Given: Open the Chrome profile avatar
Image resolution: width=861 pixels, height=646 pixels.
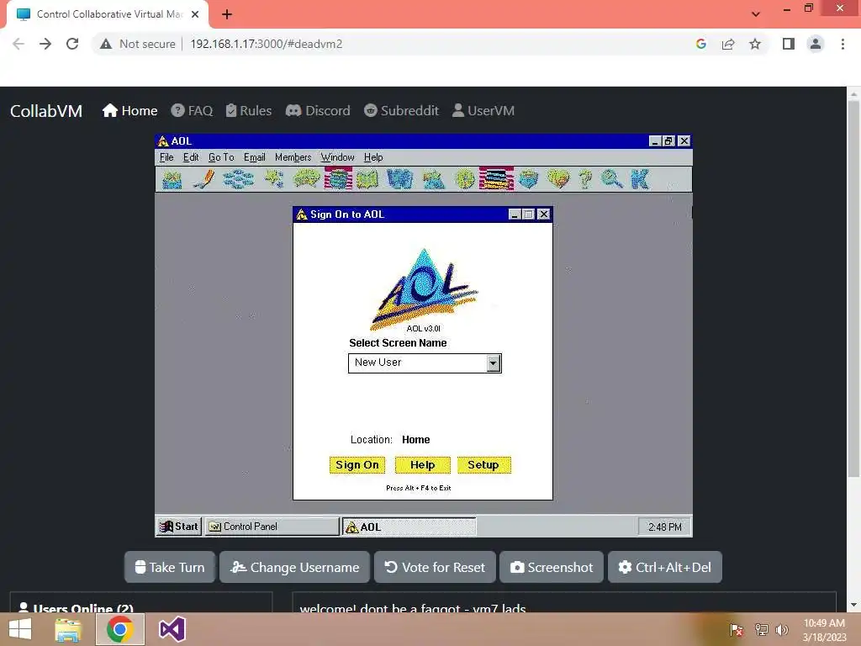Looking at the screenshot, I should click(816, 44).
